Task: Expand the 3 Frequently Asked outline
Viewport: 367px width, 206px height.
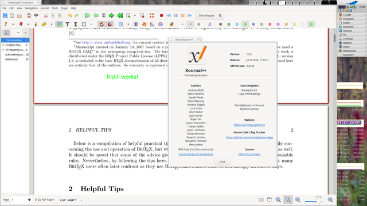Action: pyautogui.click(x=3, y=50)
